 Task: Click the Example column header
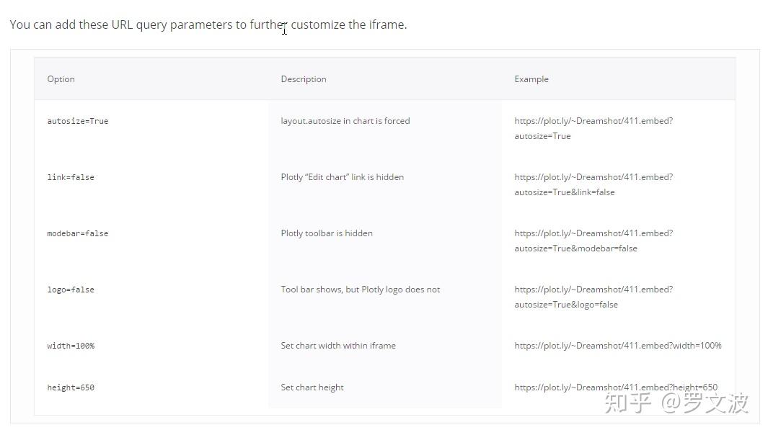point(531,79)
